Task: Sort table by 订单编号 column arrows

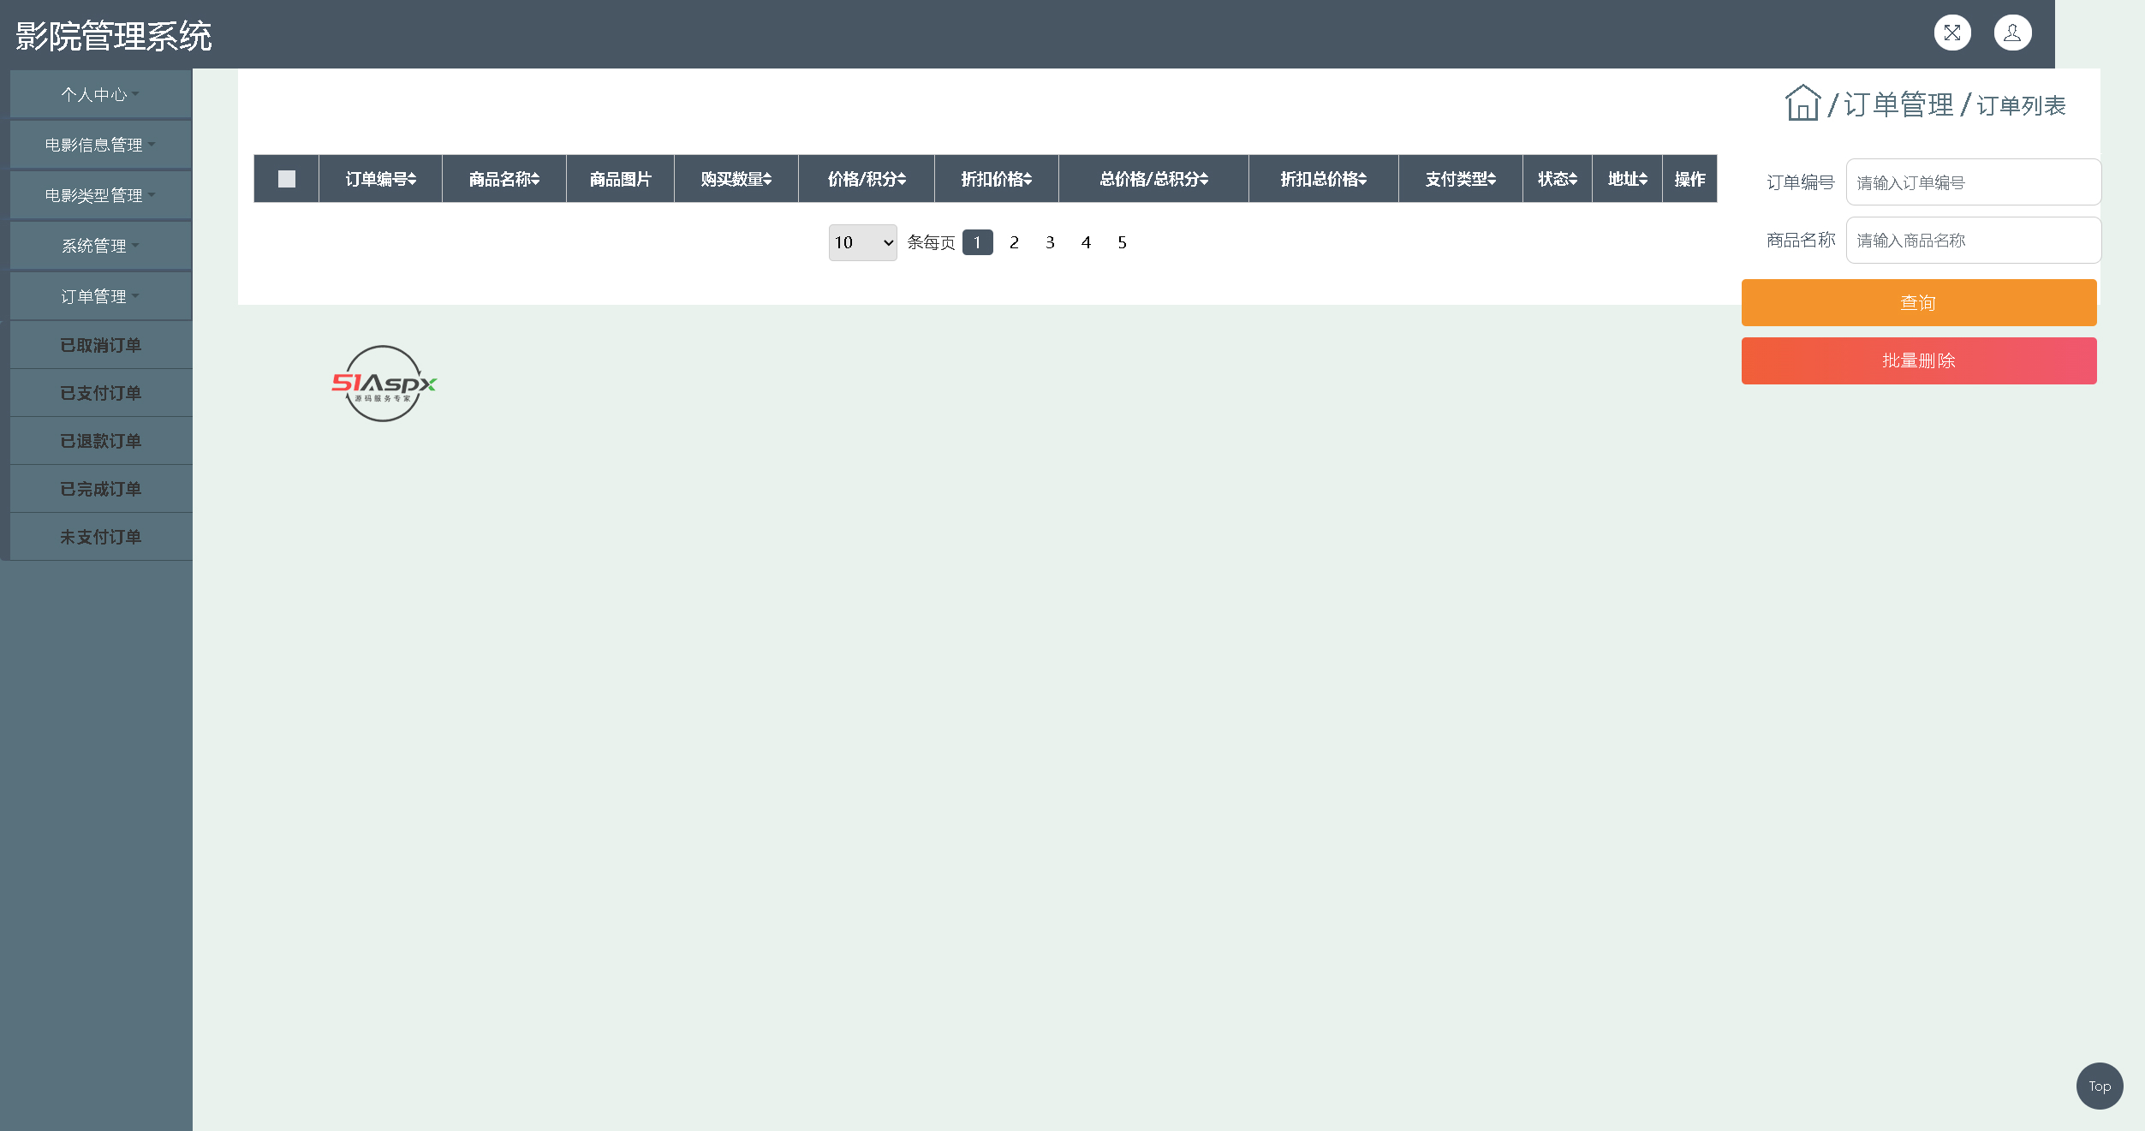Action: (x=412, y=179)
